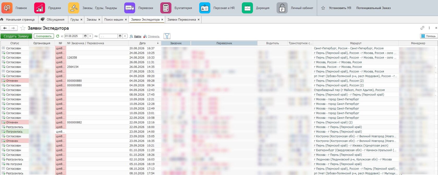
Task: Open the Заказы, Грузы, Тендеры gavel icon
Action: (74, 8)
